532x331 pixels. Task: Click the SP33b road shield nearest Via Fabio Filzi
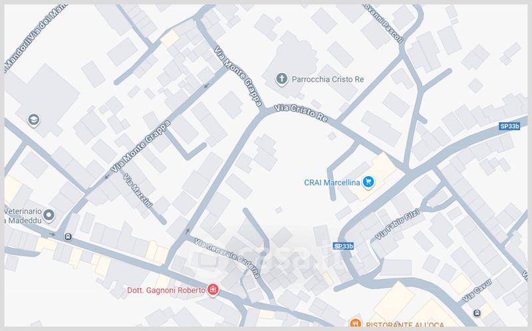click(x=343, y=246)
